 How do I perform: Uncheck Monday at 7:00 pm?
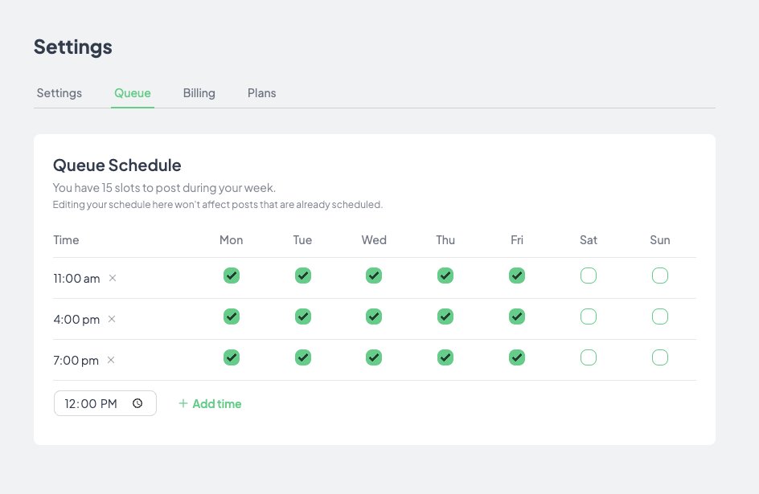click(232, 357)
